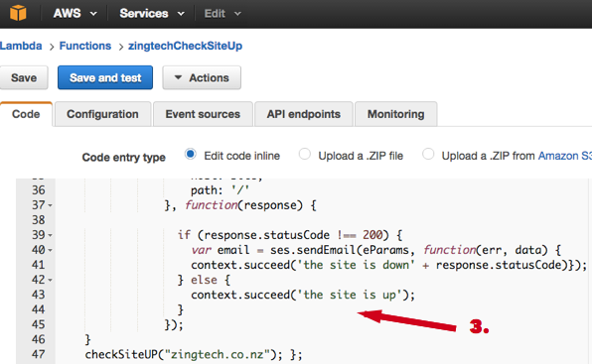Click the Save button
Screen dimensions: 592x364
pos(24,77)
